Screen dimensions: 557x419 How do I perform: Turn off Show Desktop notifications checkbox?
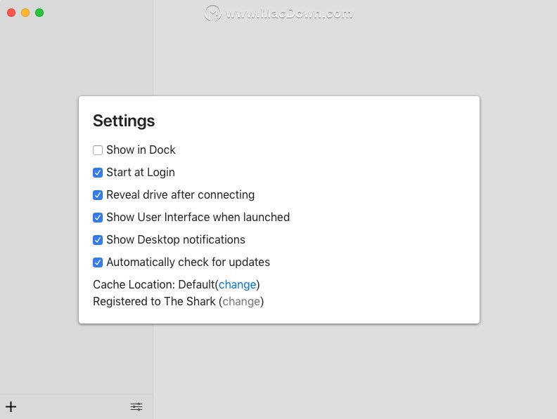click(x=98, y=240)
